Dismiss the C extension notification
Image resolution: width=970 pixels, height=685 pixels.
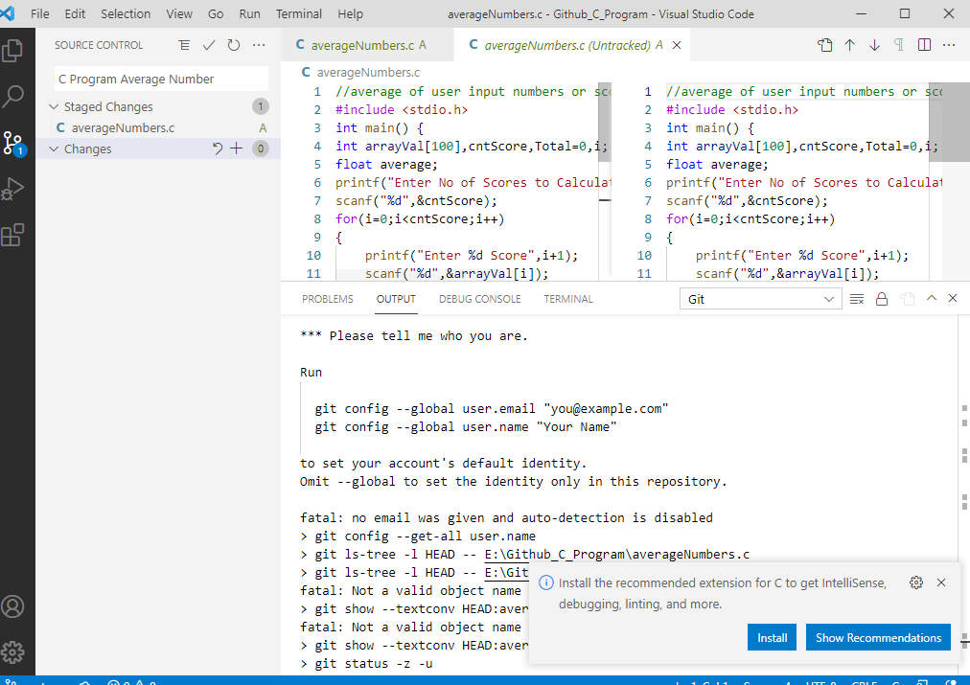coord(941,582)
